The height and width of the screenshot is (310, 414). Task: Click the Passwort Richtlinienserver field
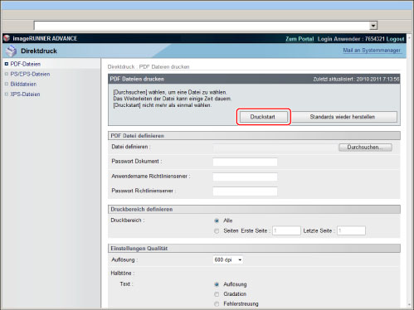point(245,191)
